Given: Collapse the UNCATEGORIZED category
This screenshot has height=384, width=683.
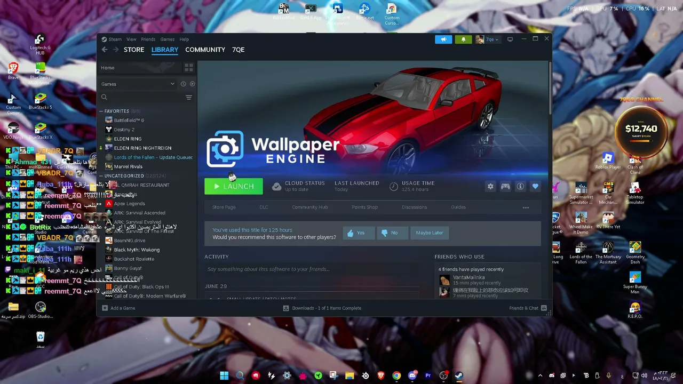Looking at the screenshot, I should 101,175.
